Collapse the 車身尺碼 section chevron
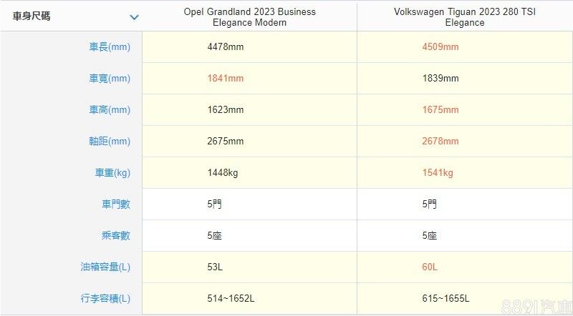 click(x=133, y=17)
